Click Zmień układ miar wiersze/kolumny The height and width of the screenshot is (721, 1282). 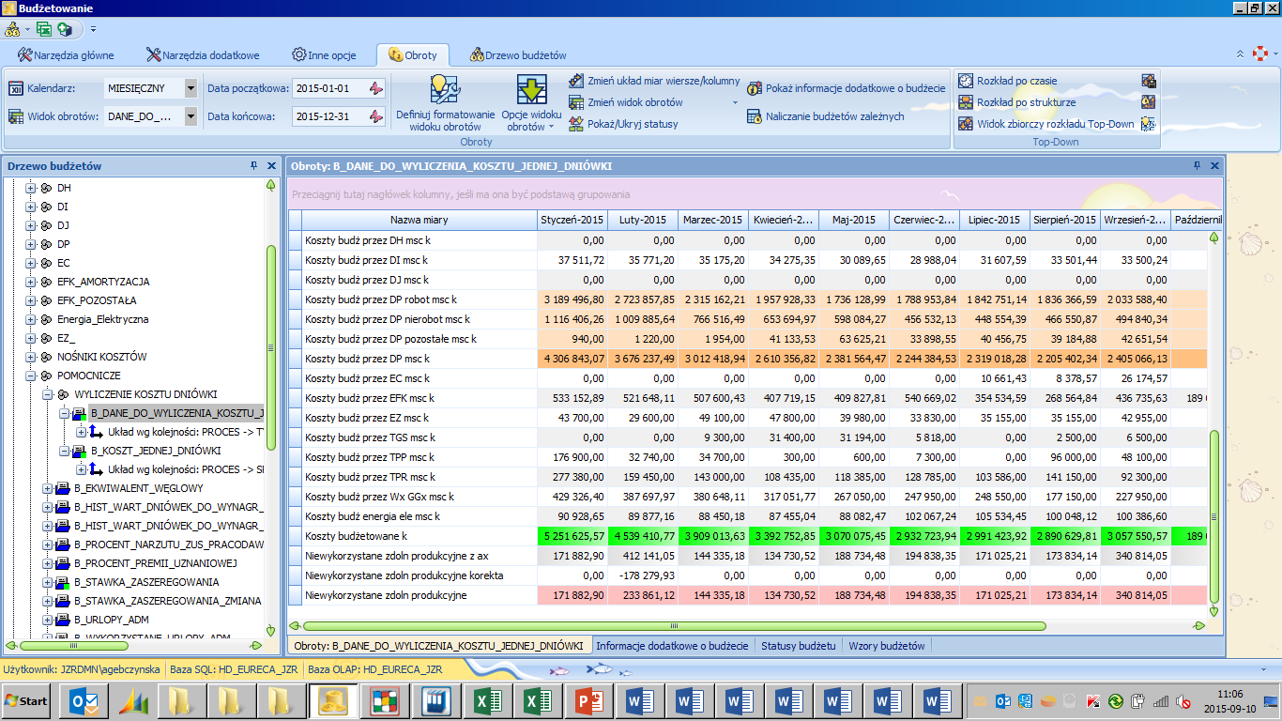coord(655,81)
